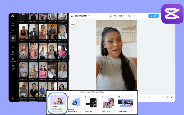Select avatar 'Madison in ...'
The width and height of the screenshot is (184, 115).
[x=24, y=52]
